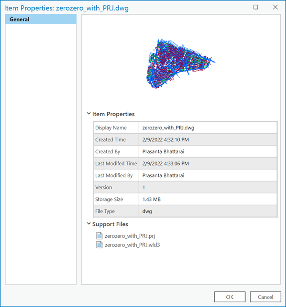Click the dialog title Item Properties: zerozero_with_PRJ.dwg
This screenshot has height=307, width=286.
(66, 8)
